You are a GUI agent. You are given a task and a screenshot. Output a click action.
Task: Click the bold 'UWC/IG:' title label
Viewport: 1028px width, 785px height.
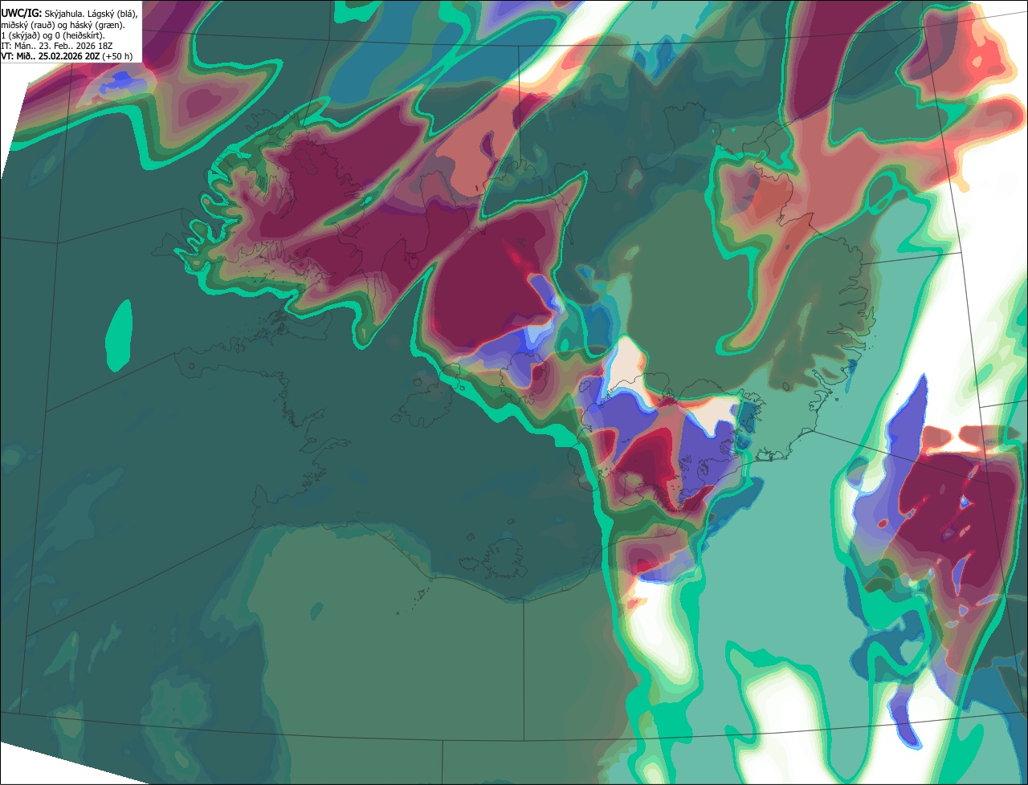coord(21,14)
